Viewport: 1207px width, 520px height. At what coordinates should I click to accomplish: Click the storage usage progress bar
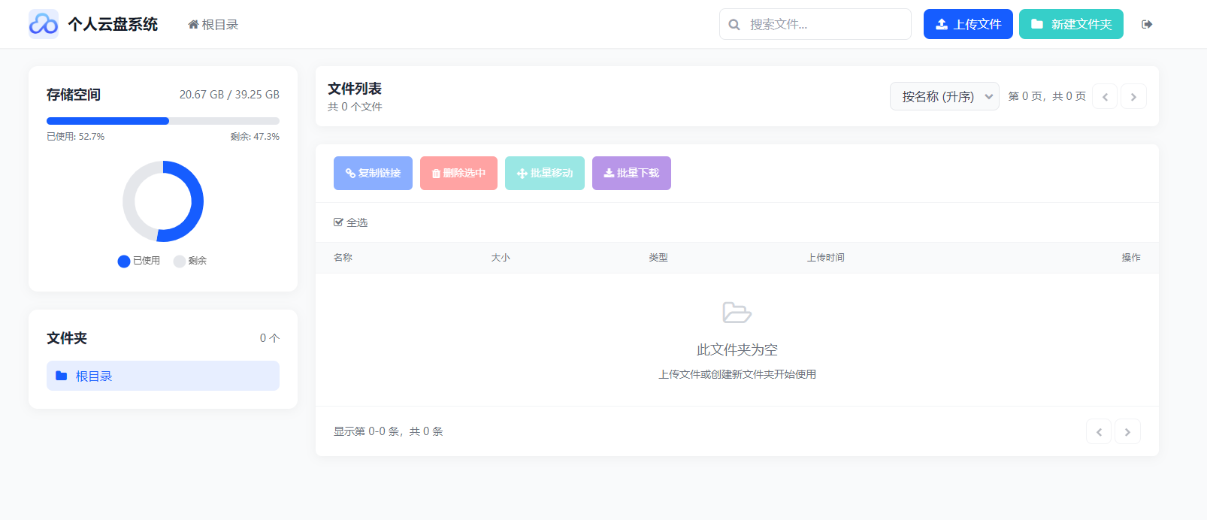[x=163, y=121]
